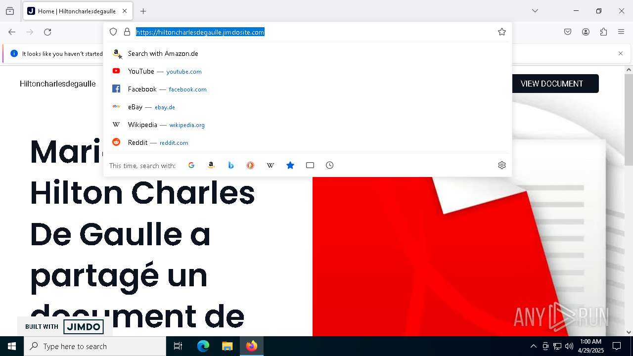This screenshot has width=633, height=356.
Task: Open File Explorer from taskbar
Action: coord(227,346)
